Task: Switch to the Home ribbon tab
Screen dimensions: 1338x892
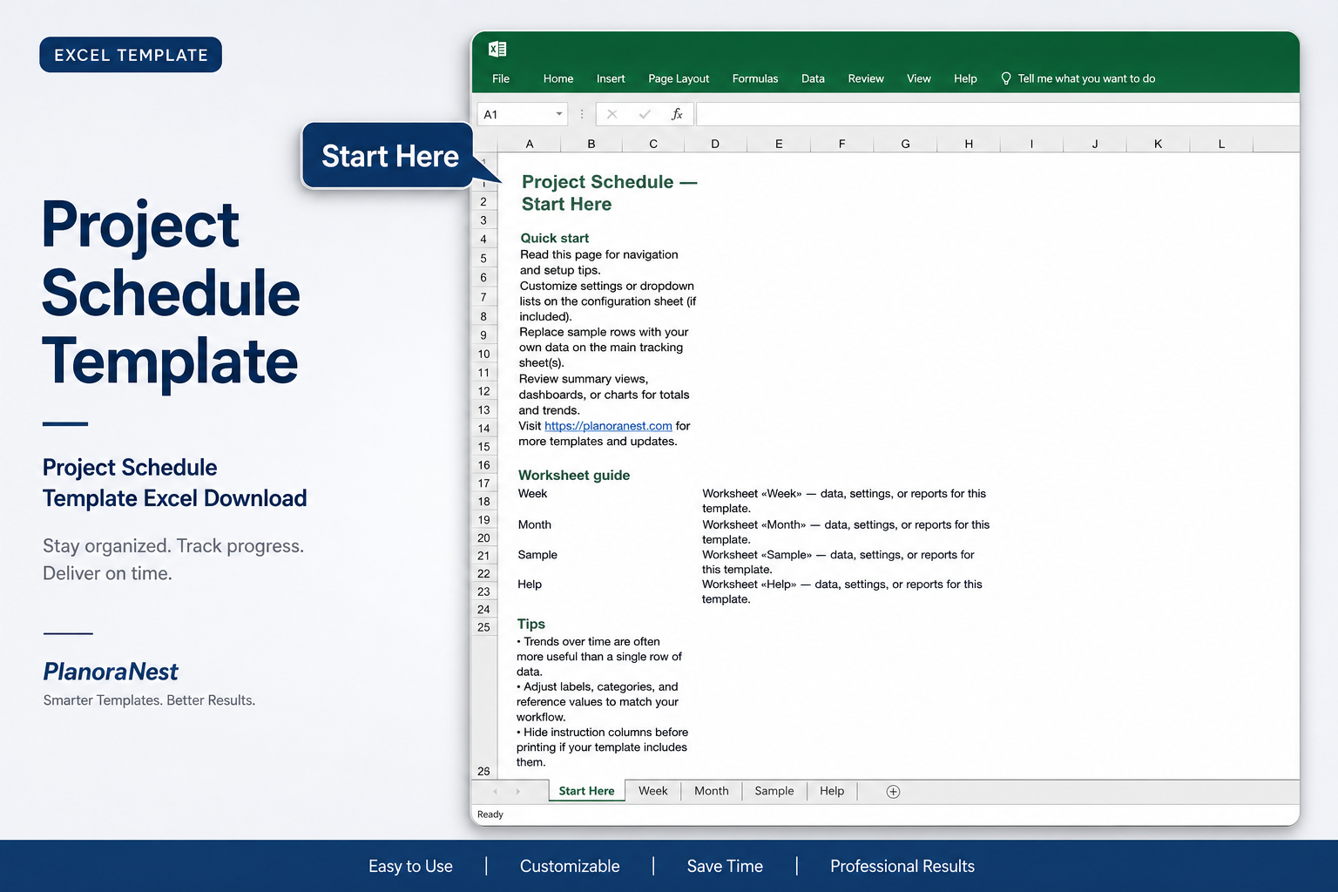Action: click(558, 78)
